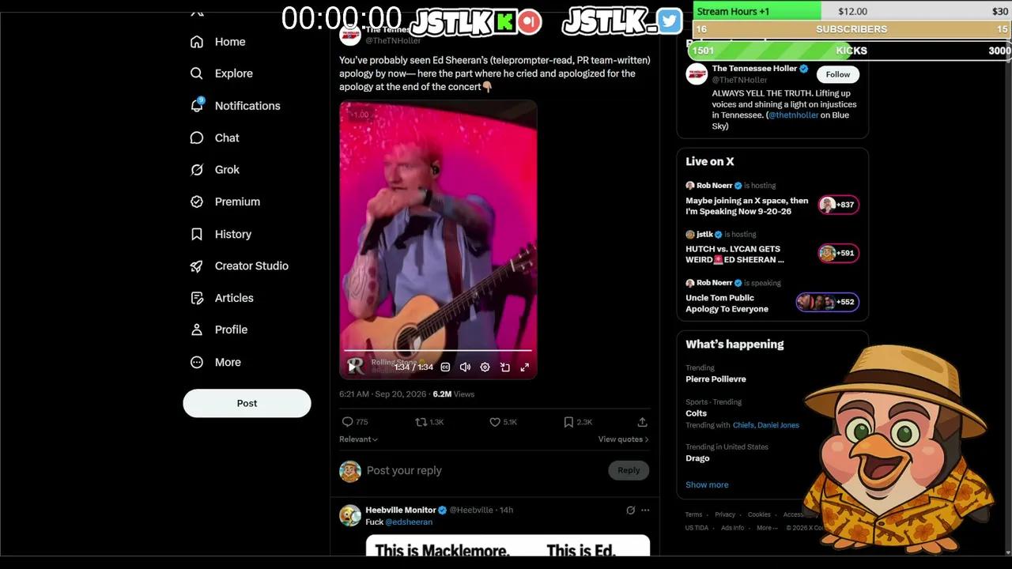This screenshot has width=1012, height=569.
Task: Go to Premium in the sidebar
Action: coord(225,202)
